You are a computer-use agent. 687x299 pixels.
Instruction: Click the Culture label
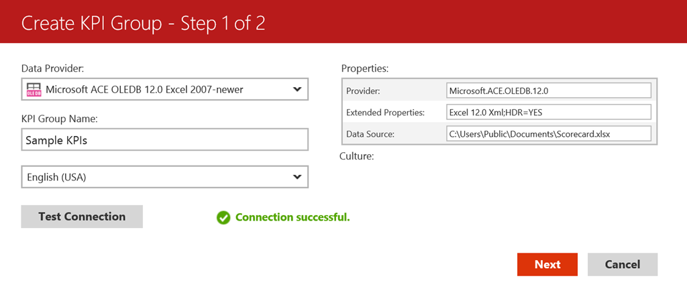[x=357, y=156]
